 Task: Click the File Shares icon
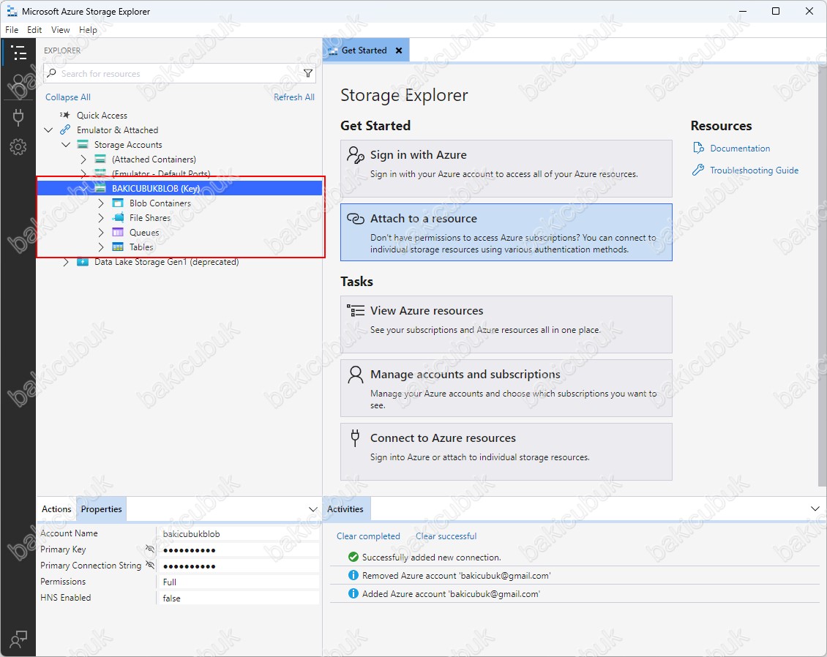click(118, 218)
